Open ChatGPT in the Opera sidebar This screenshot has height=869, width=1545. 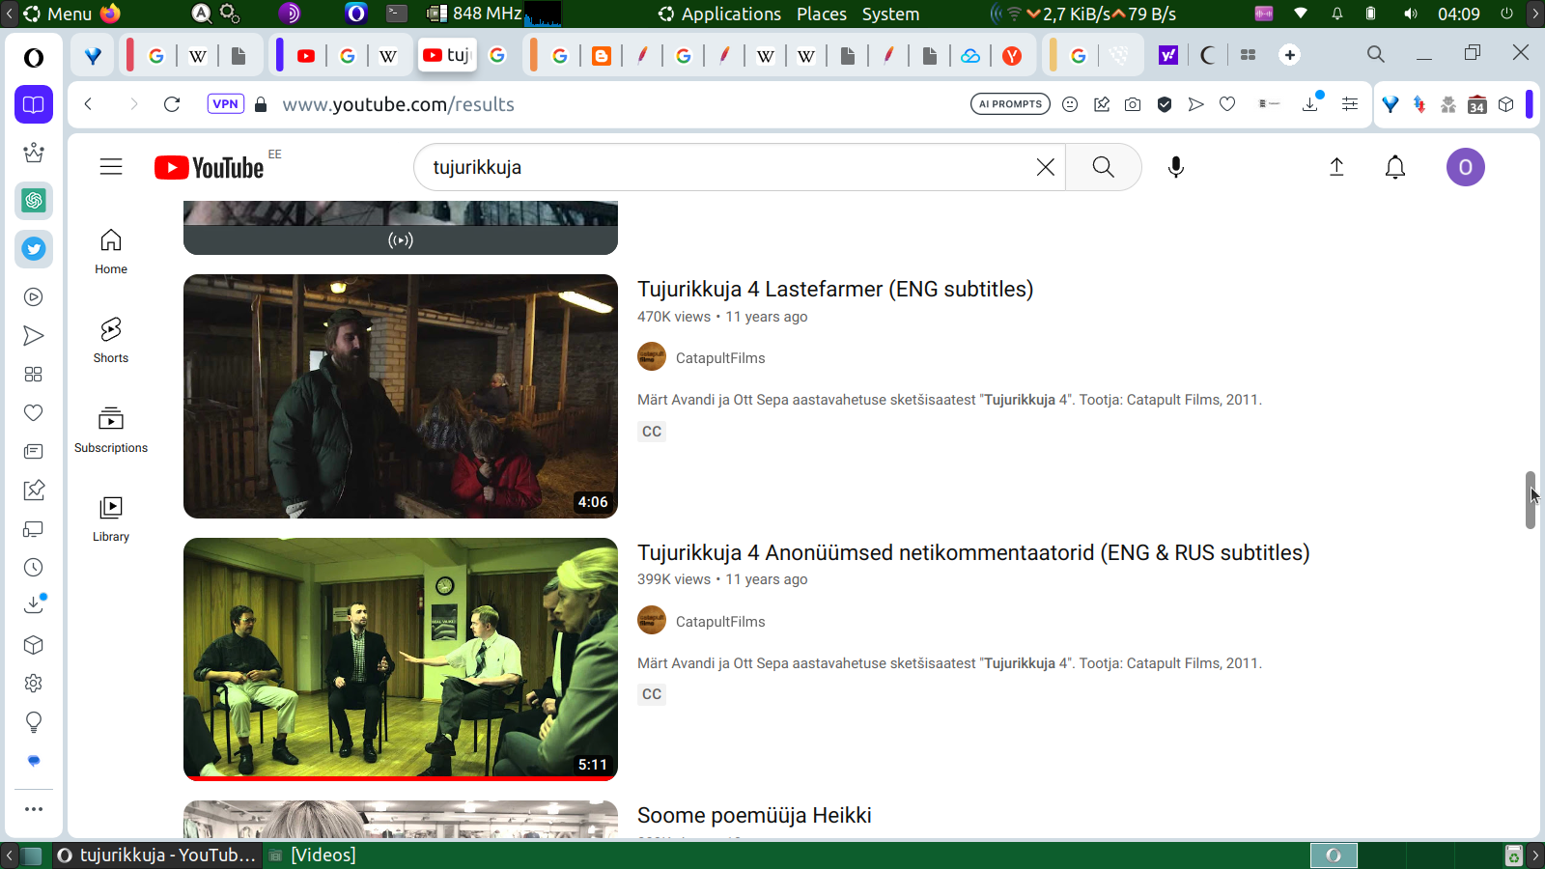click(34, 201)
